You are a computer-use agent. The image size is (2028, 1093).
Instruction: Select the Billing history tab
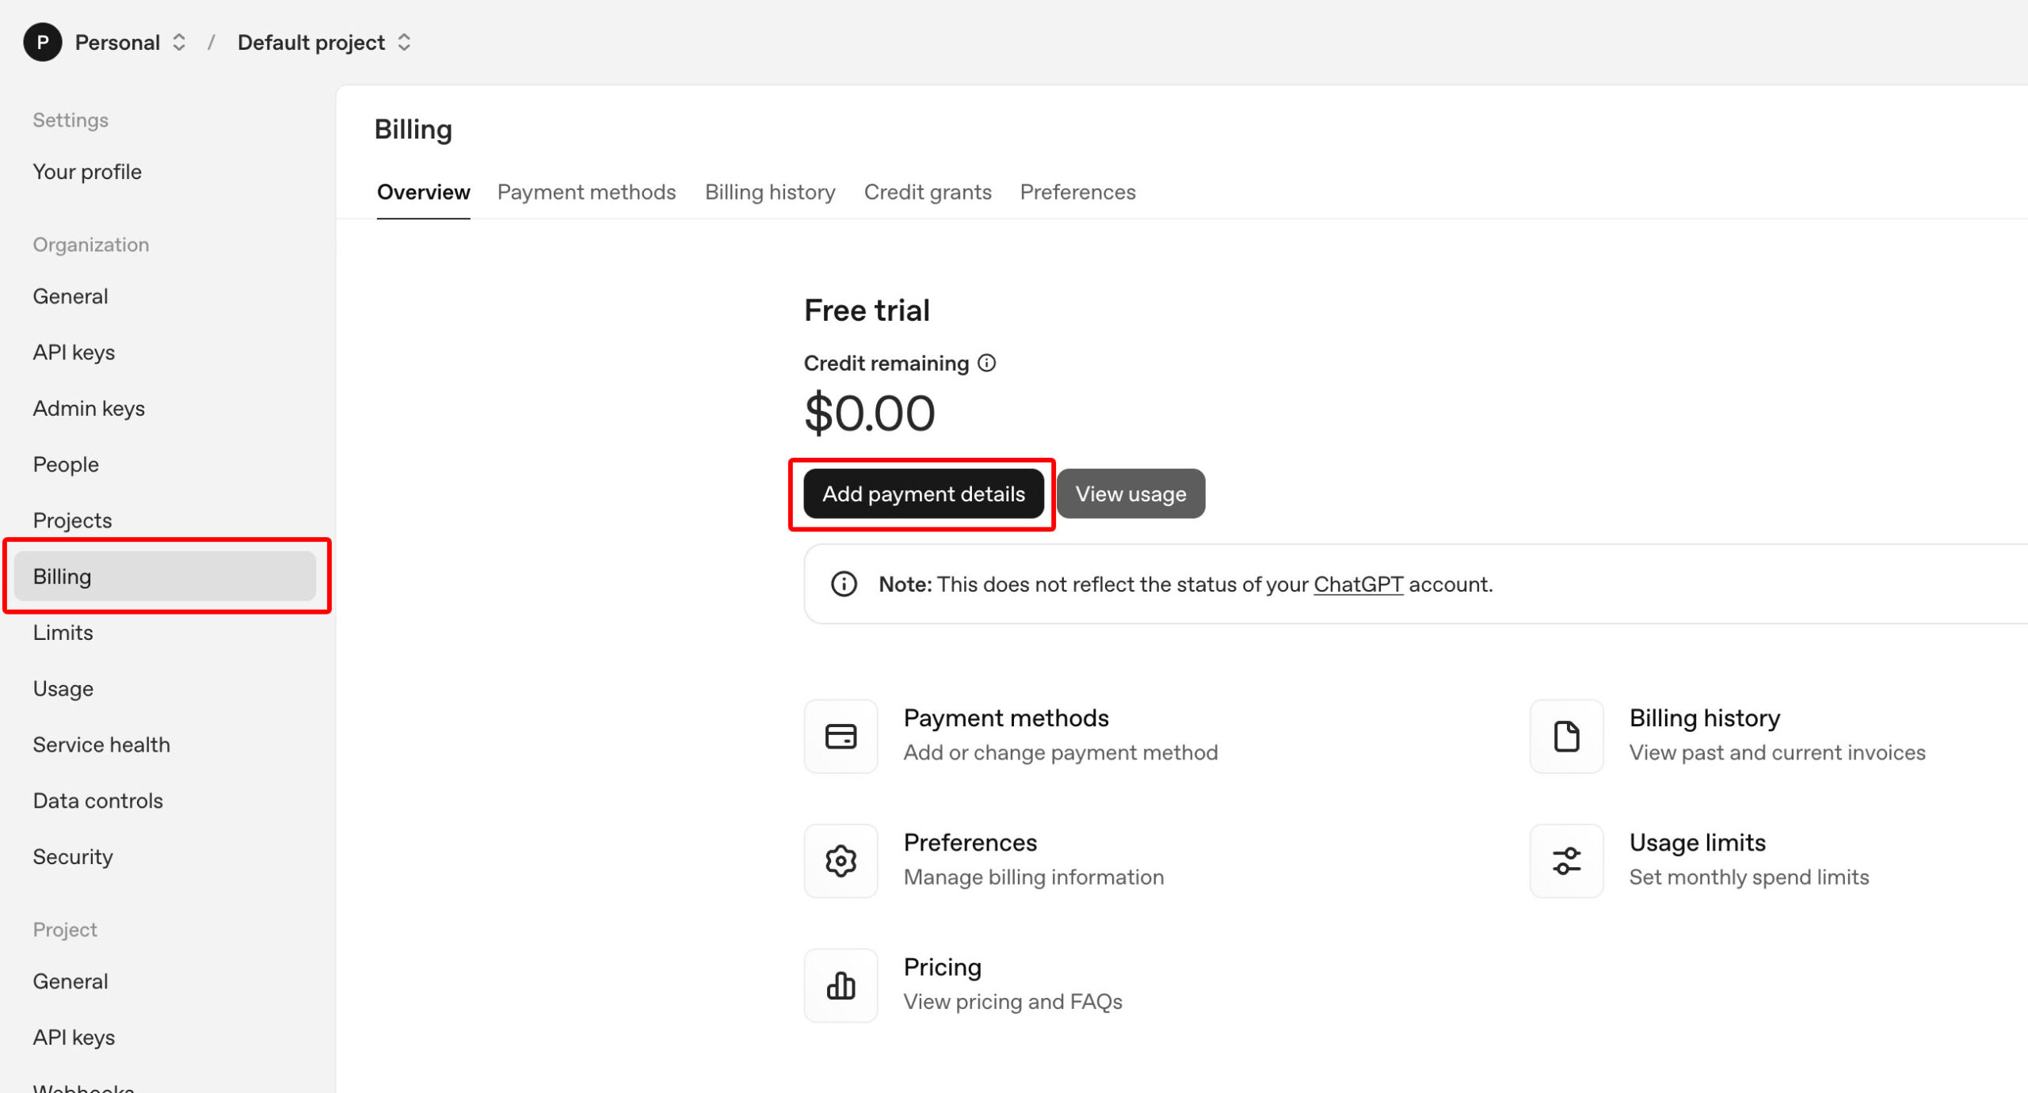point(769,192)
